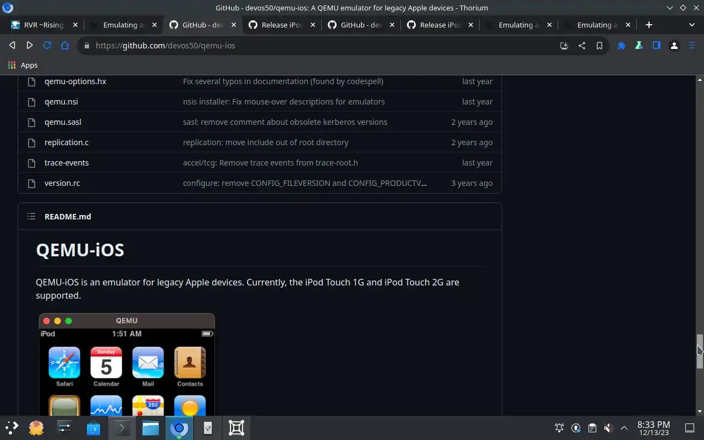Click the show desktop button in taskbar

(x=690, y=428)
